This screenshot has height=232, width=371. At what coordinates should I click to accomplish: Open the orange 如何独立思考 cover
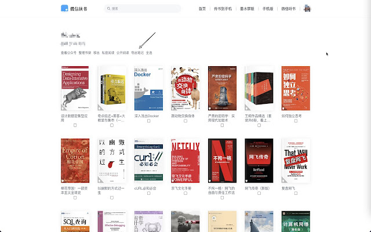click(x=296, y=88)
